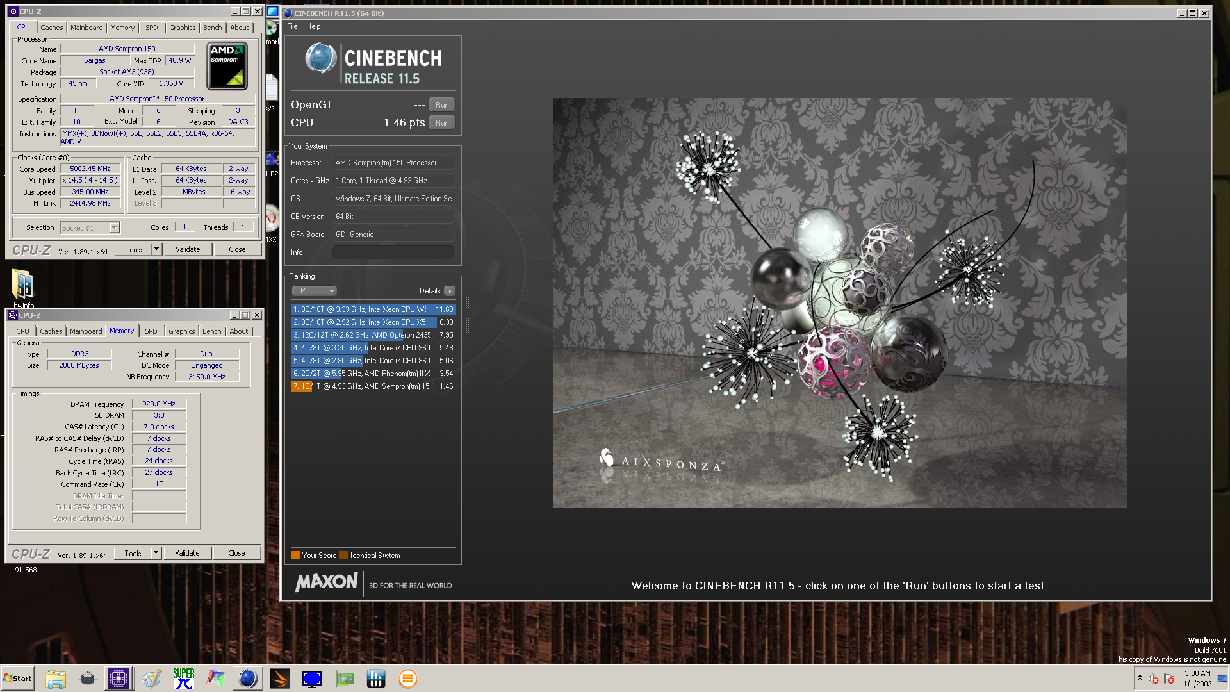The height and width of the screenshot is (692, 1230).
Task: Open the Start menu
Action: pos(17,679)
